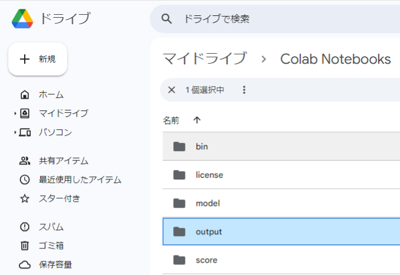
Task: Click the home icon in the sidebar
Action: [25, 94]
